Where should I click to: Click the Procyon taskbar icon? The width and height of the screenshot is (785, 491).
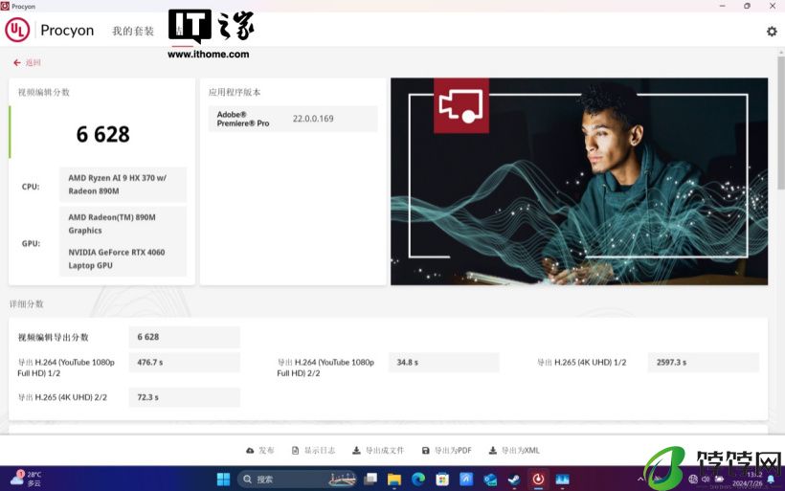538,480
